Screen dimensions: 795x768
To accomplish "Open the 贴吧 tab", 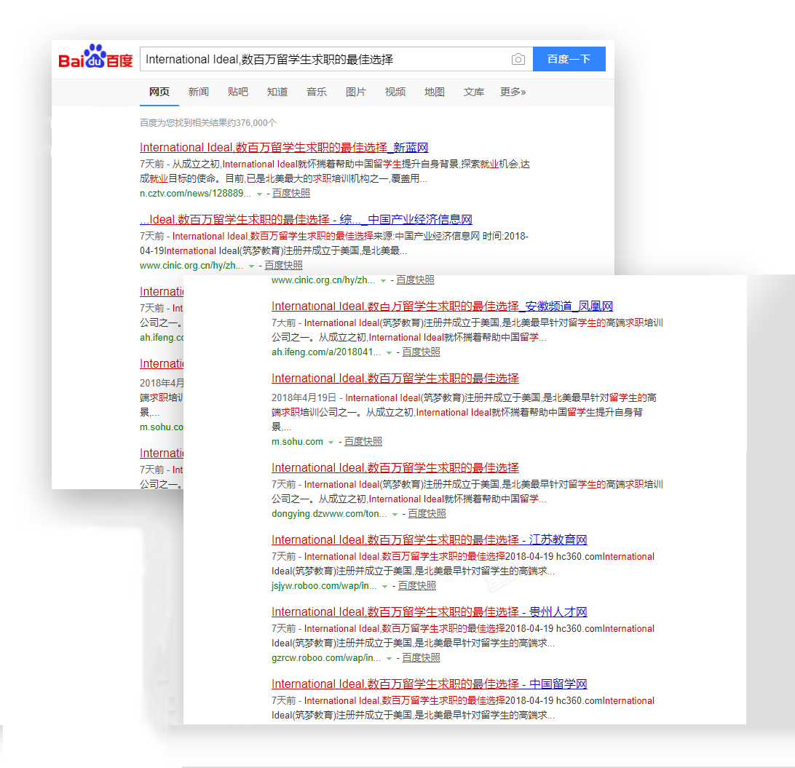I will 238,92.
